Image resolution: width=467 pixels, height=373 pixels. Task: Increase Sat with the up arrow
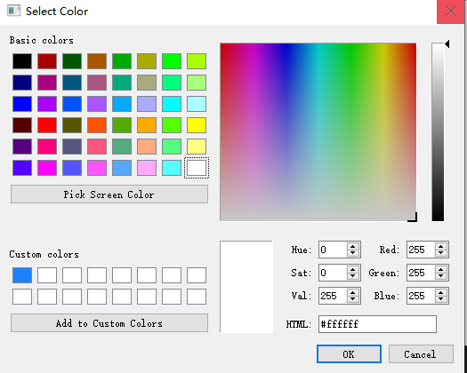pyautogui.click(x=353, y=269)
